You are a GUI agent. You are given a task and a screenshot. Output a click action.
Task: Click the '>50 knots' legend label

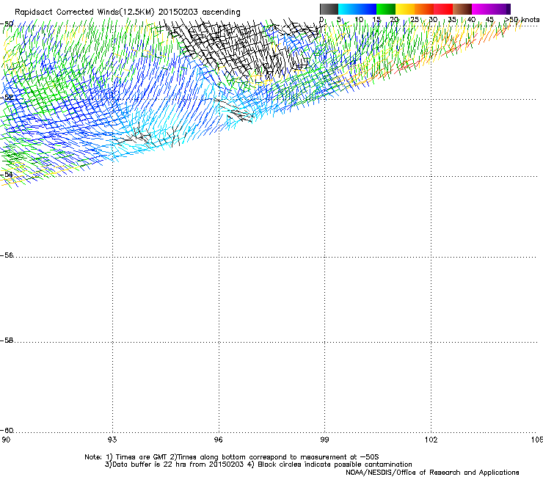point(522,20)
